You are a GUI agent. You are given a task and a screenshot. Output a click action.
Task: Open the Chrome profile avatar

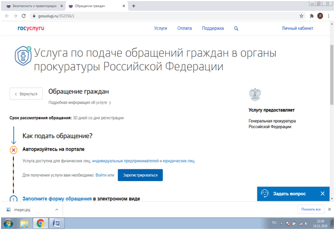click(x=320, y=16)
